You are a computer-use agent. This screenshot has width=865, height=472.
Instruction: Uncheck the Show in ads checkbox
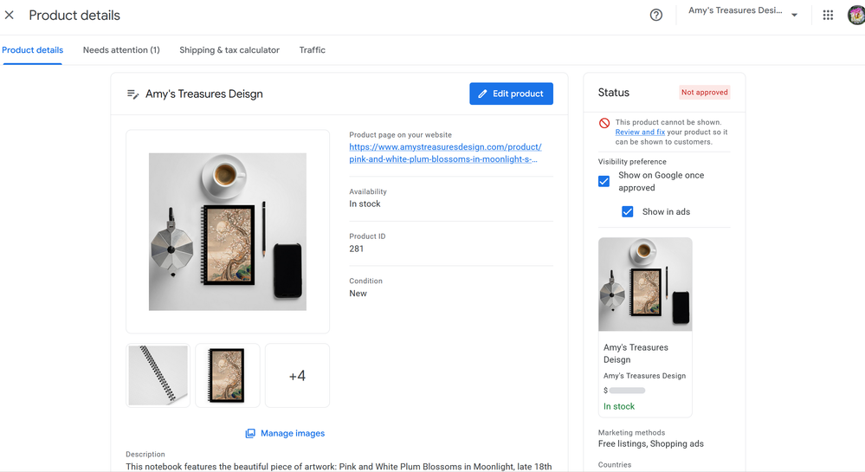click(628, 211)
